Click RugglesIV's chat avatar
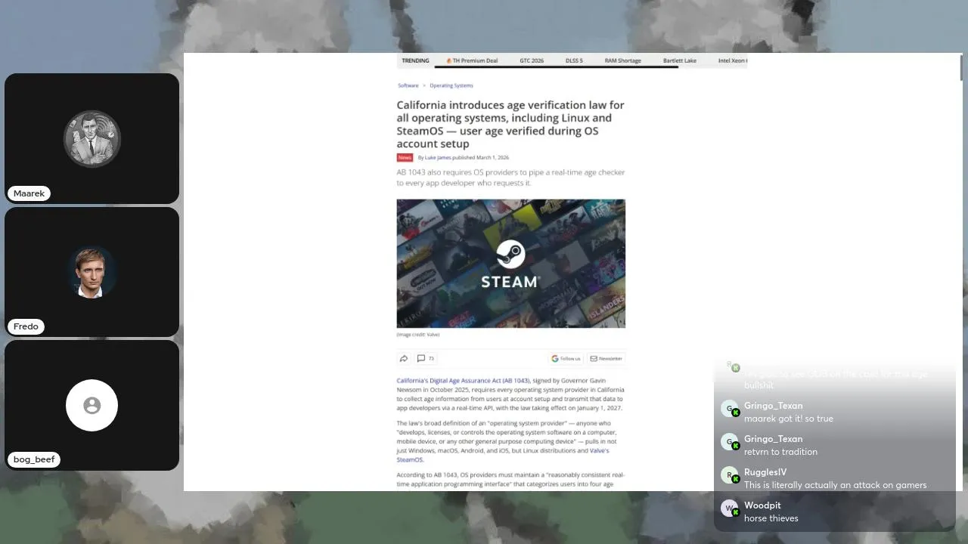Image resolution: width=968 pixels, height=544 pixels. [x=729, y=475]
